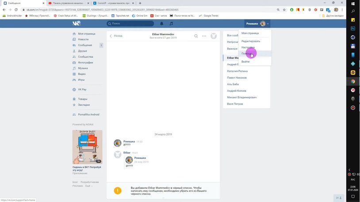Open the Windows action center icon
Image resolution: width=360 pixels, height=202 pixels.
point(353,197)
